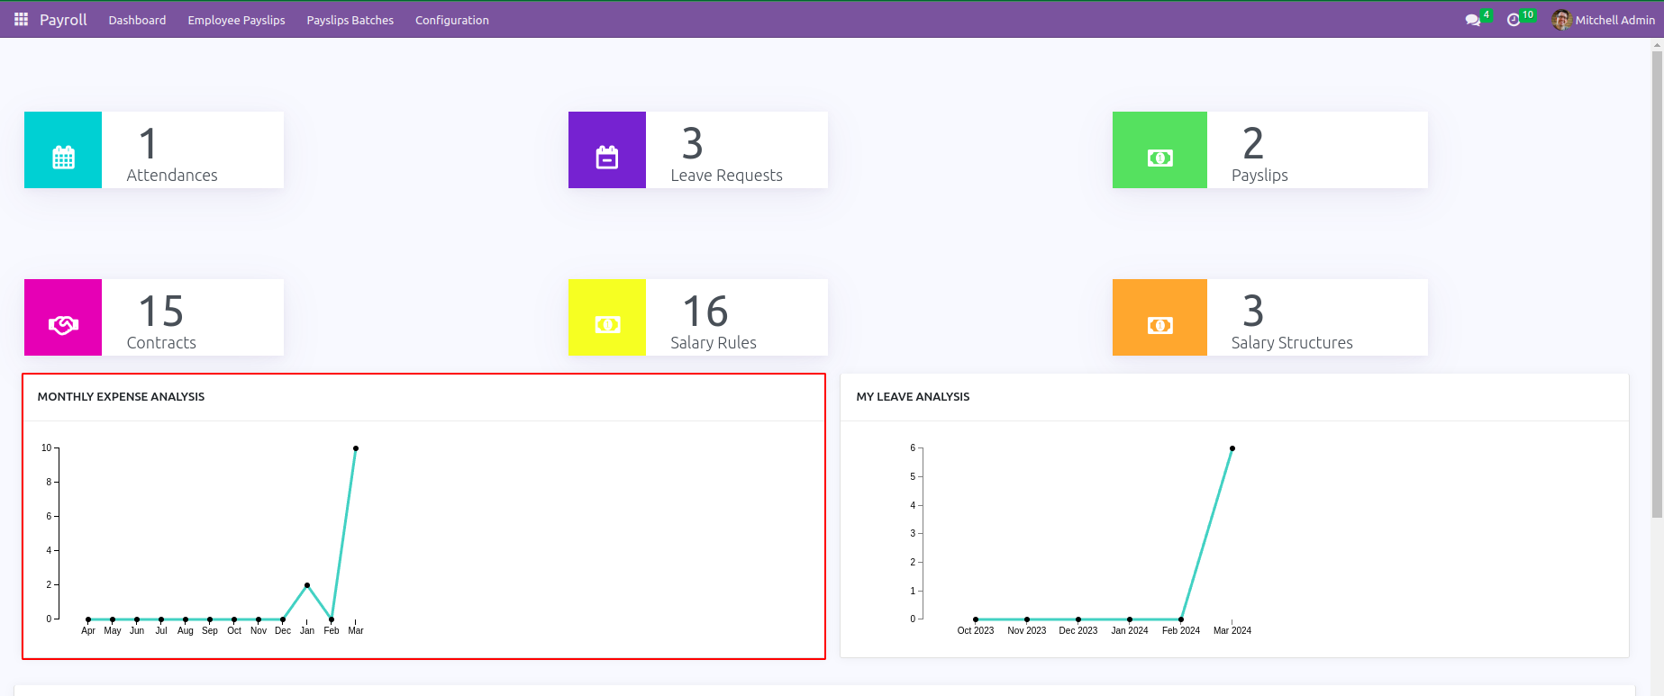Click the green Payslips money icon
Viewport: 1664px width, 696px height.
pos(1159,158)
